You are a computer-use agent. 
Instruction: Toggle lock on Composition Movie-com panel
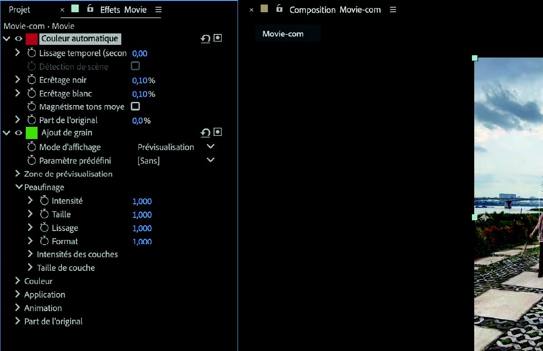280,9
